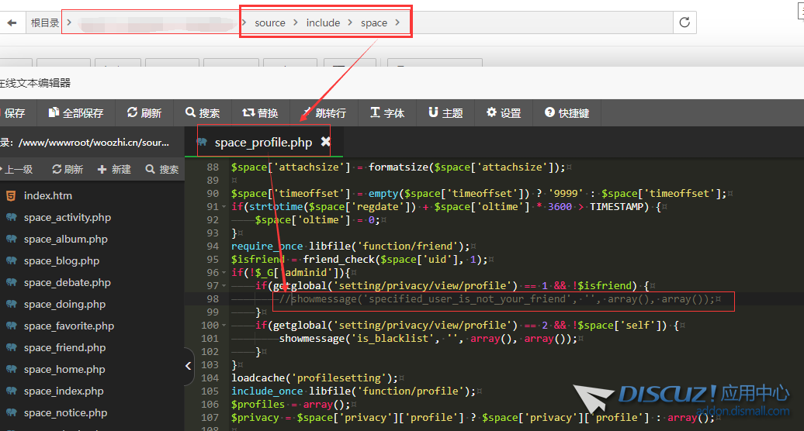Viewport: 804px width, 431px height.
Task: Open Font settings in editor toolbar
Action: (387, 113)
